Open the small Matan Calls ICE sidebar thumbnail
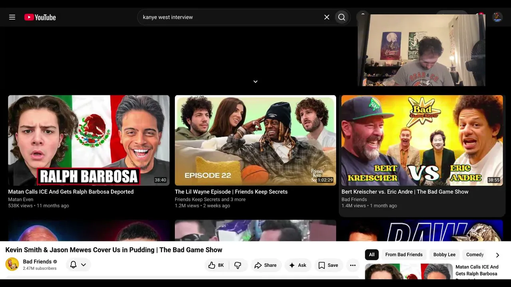511x287 pixels. click(408, 271)
